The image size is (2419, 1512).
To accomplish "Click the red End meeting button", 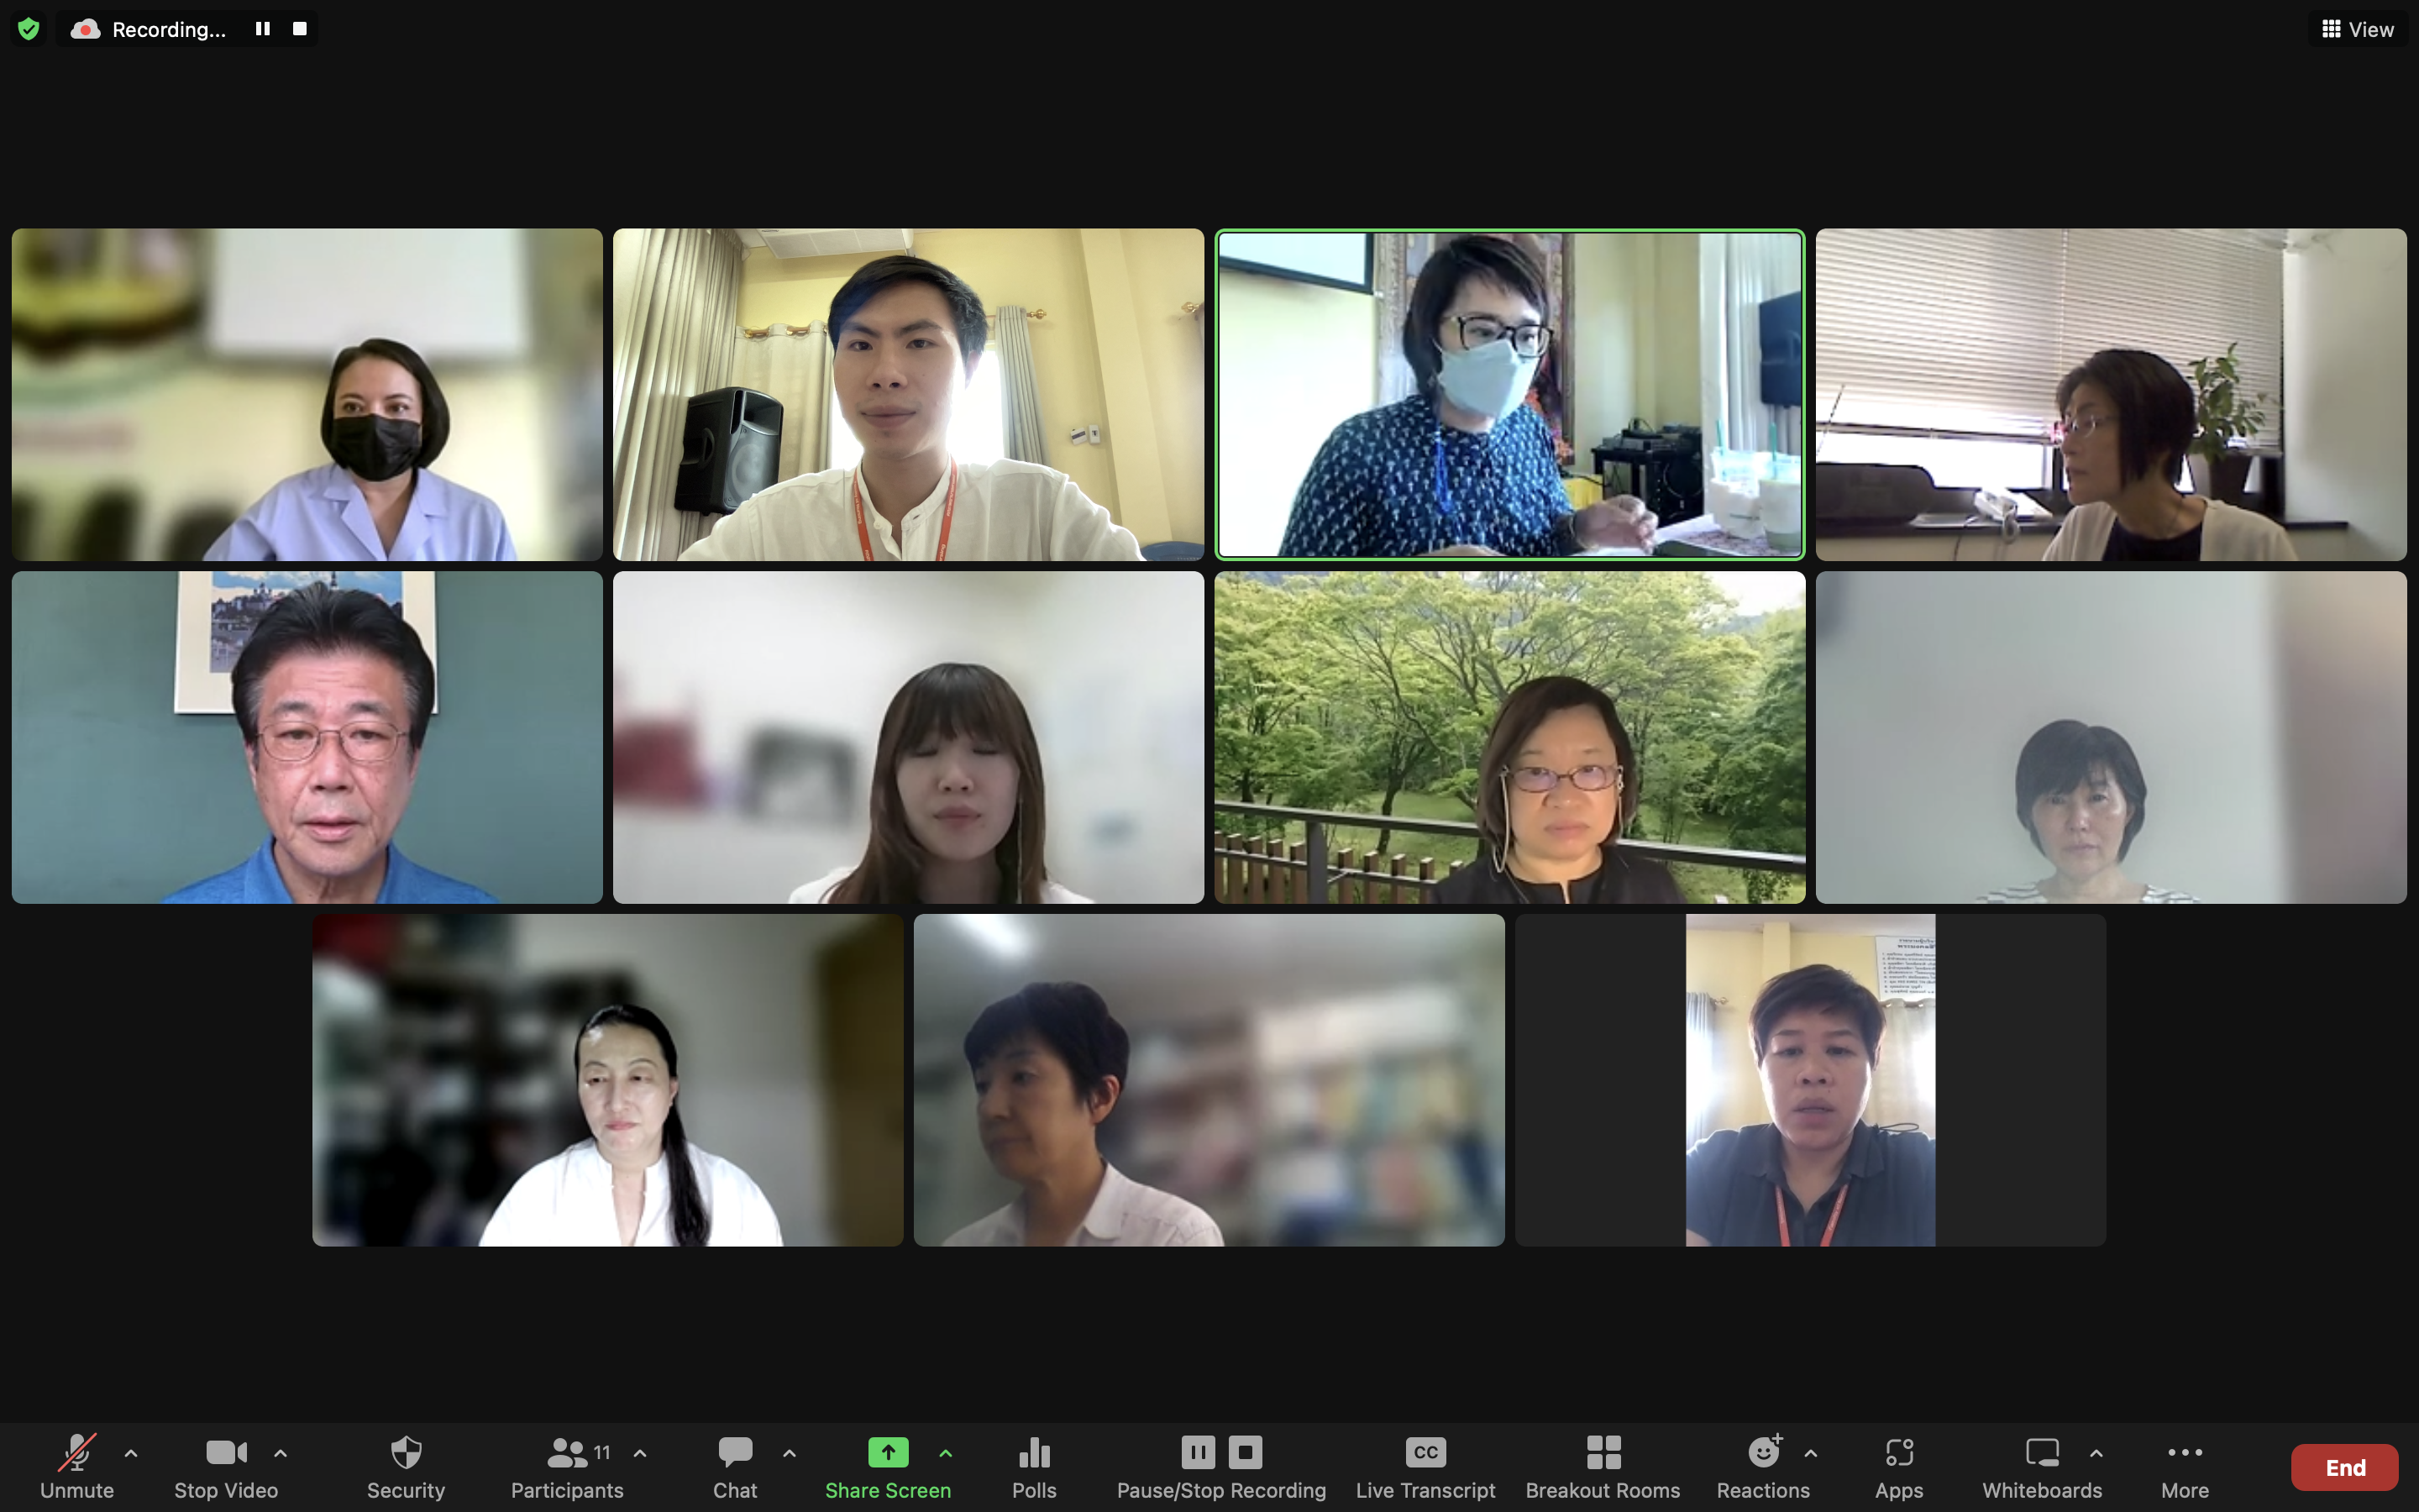I will click(2345, 1467).
